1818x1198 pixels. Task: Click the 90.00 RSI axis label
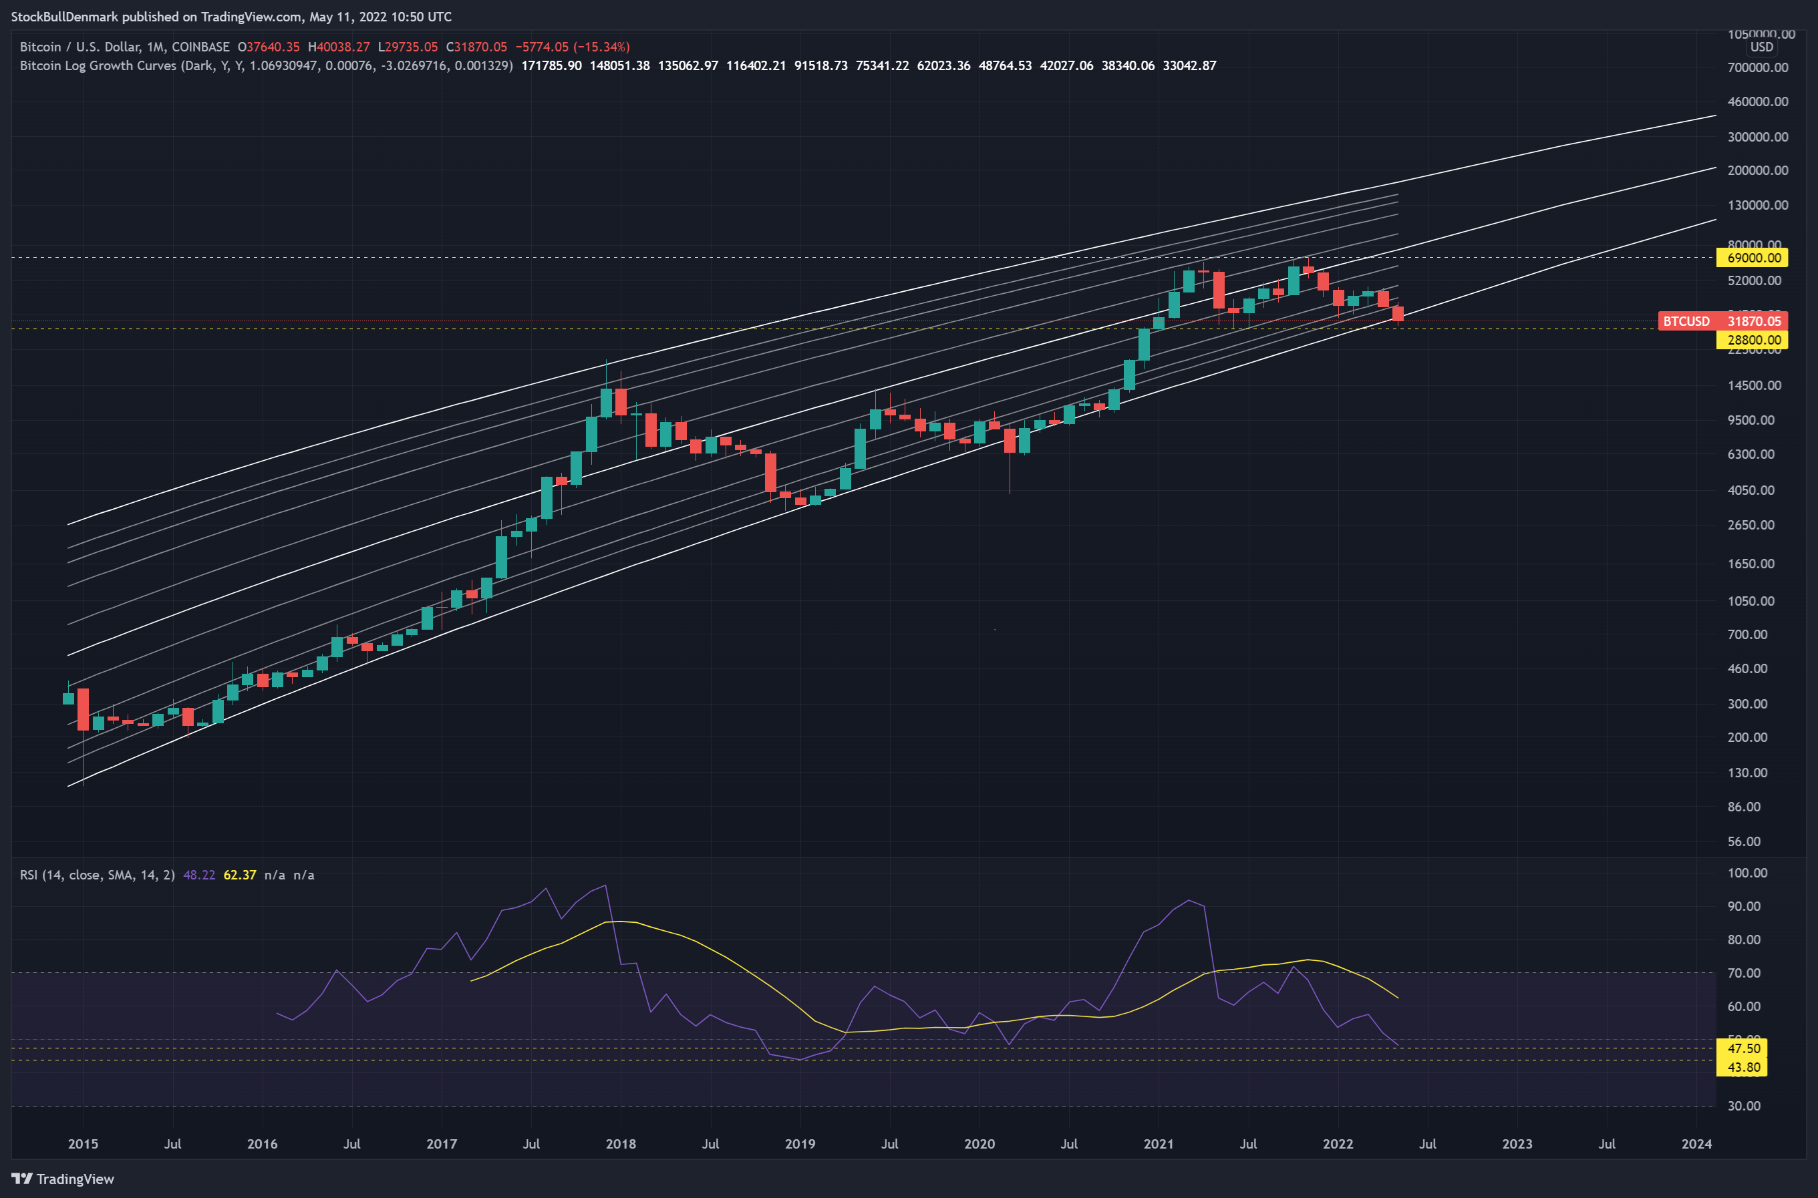[1744, 906]
